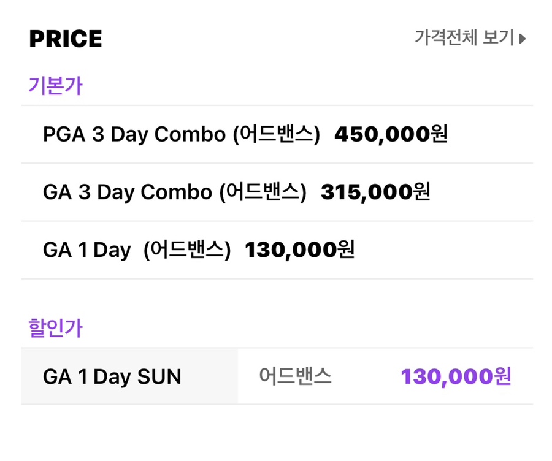Select the GA 1 Day SUN cell
This screenshot has height=461, width=552.
click(x=112, y=376)
